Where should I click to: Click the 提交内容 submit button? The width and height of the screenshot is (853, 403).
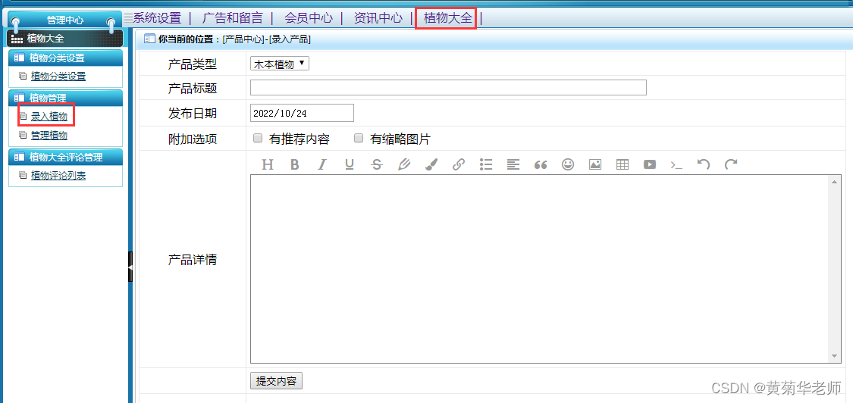click(276, 381)
